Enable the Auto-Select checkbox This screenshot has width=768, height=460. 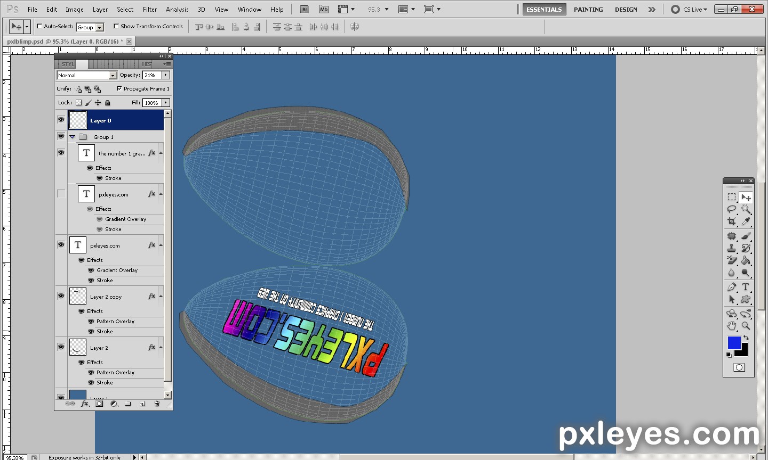click(x=39, y=26)
